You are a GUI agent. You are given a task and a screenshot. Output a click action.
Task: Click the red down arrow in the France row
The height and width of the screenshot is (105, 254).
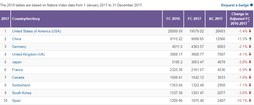(x=250, y=70)
